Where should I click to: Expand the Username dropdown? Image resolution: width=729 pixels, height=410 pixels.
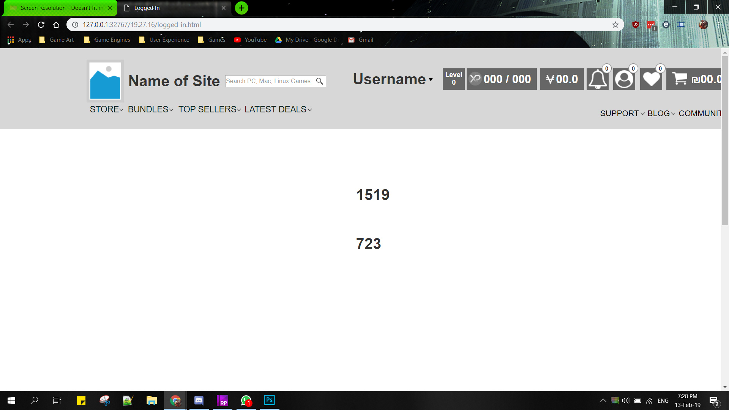(393, 79)
